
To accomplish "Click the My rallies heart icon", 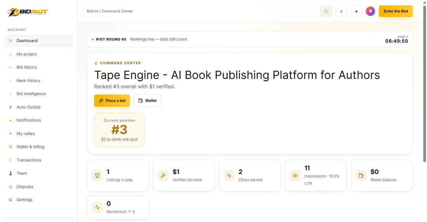I will click(x=10, y=134).
